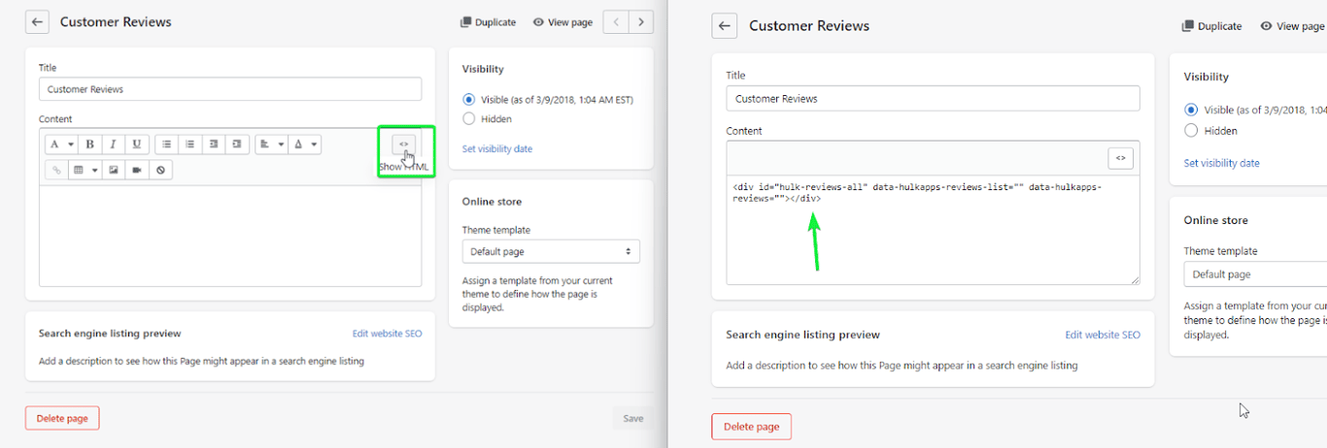Click the Show HTML button highlighted in green
Image resolution: width=1327 pixels, height=448 pixels.
[x=404, y=144]
